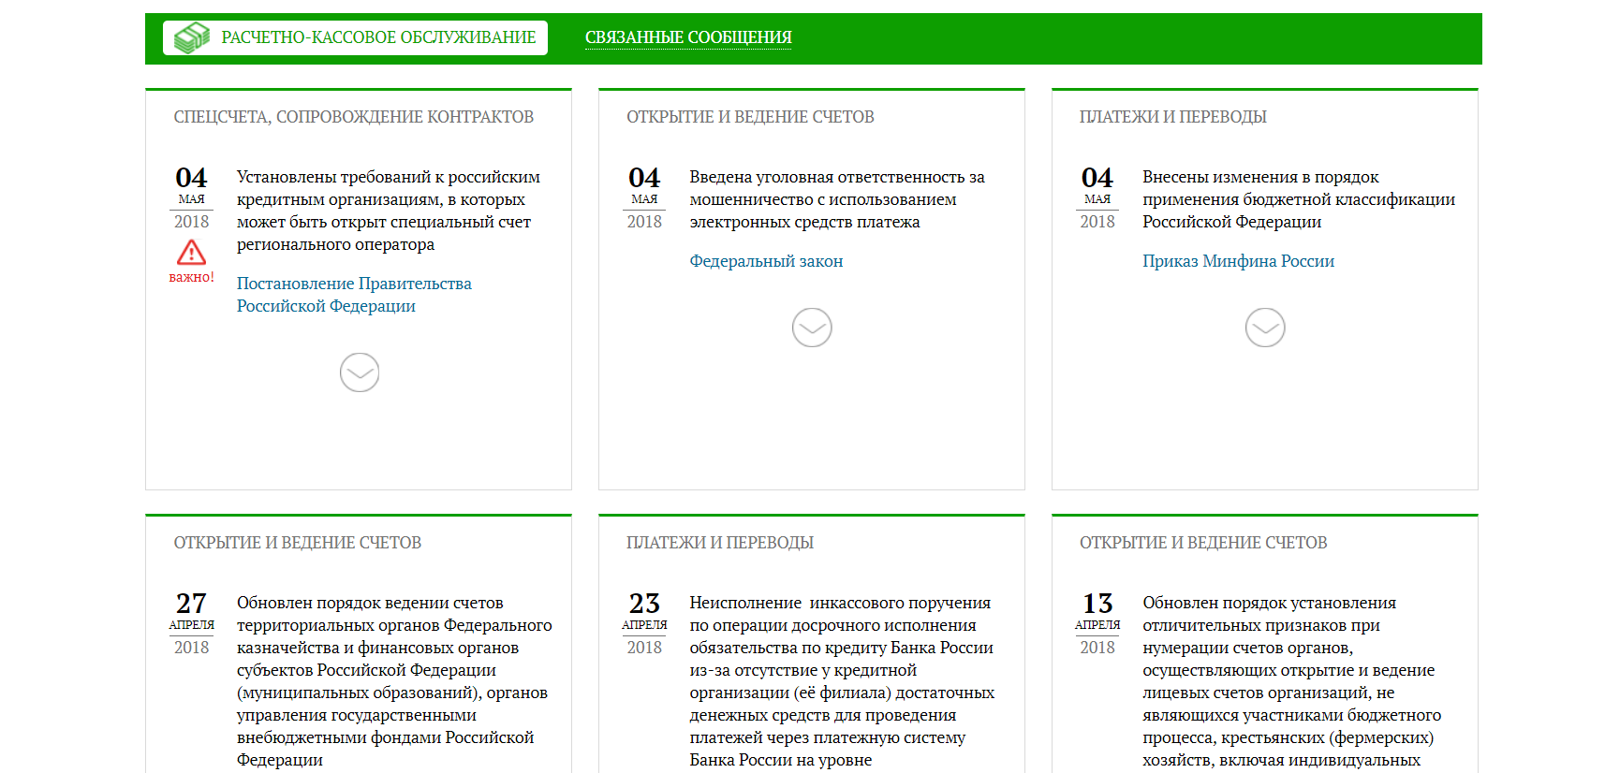
Task: Switch to the 'Связанные сообщения' tab
Action: click(688, 37)
